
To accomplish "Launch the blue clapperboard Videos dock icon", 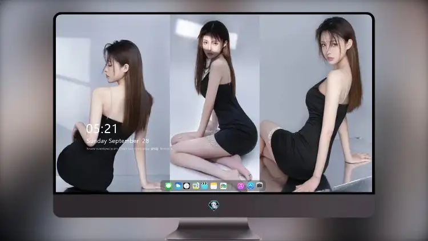I will coord(204,186).
